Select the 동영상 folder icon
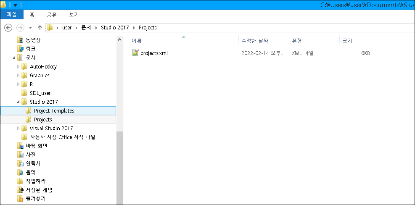 20,40
